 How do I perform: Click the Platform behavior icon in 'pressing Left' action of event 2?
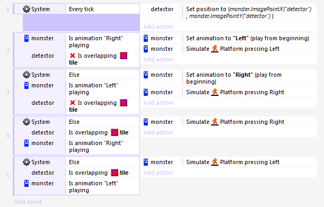pyautogui.click(x=215, y=49)
